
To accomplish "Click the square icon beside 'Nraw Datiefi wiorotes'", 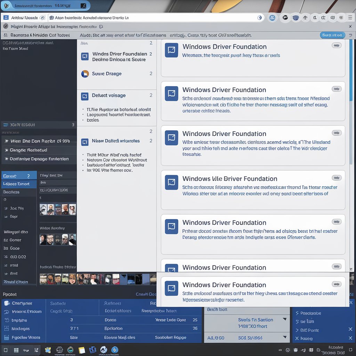I will (x=85, y=142).
